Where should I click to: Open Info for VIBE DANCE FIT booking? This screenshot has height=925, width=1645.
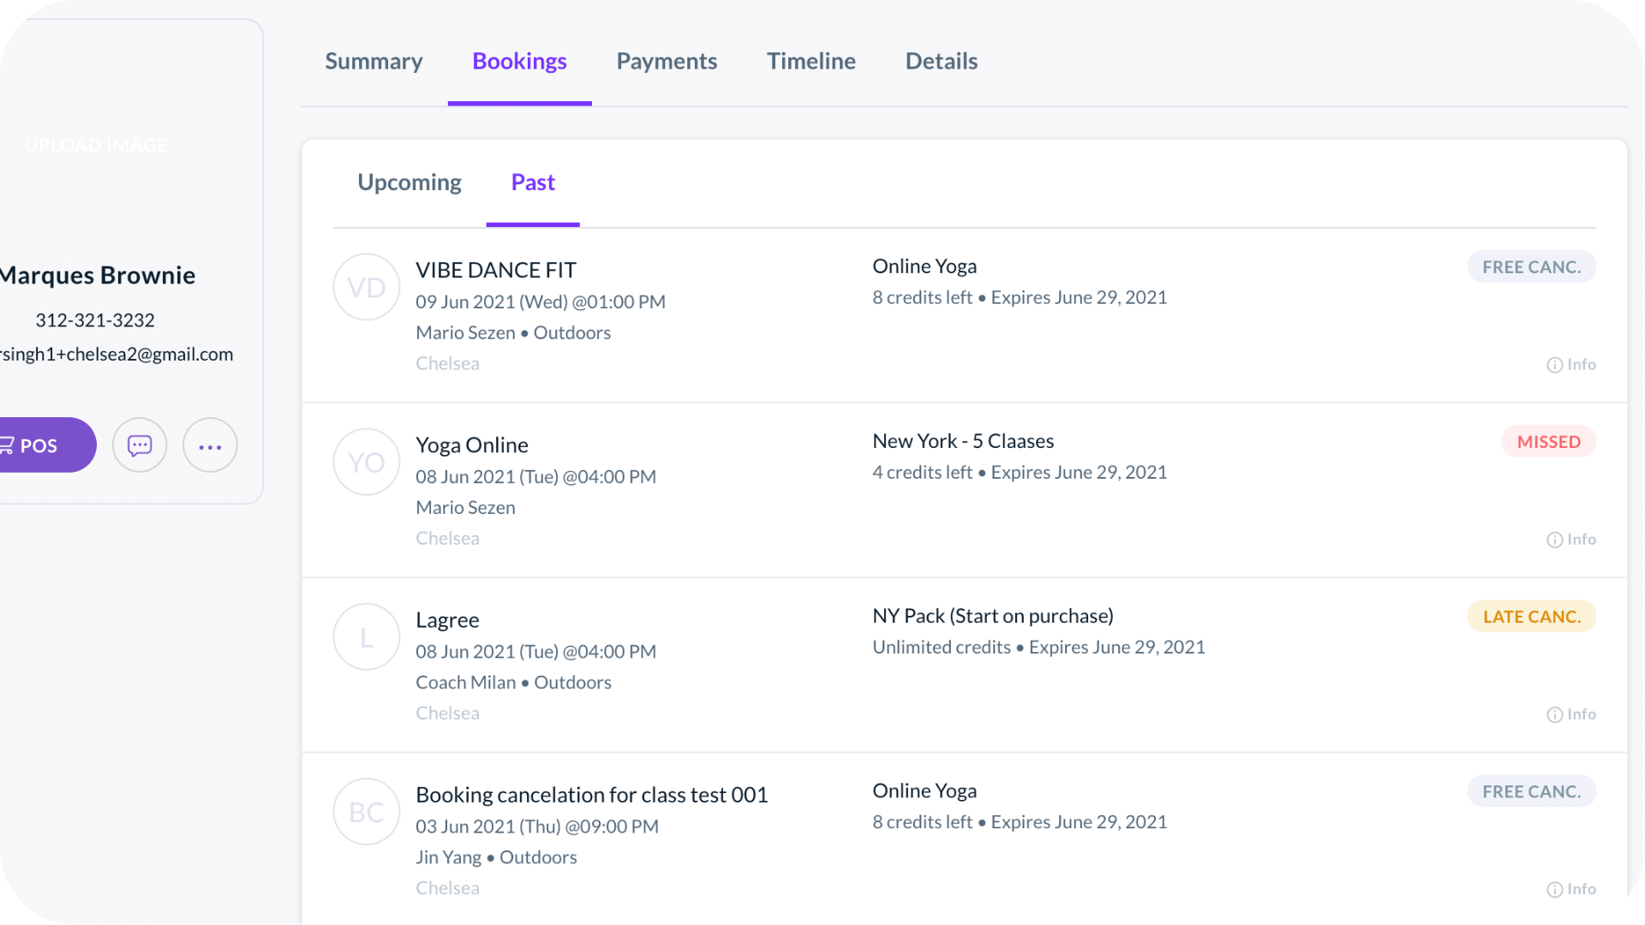[1571, 365]
